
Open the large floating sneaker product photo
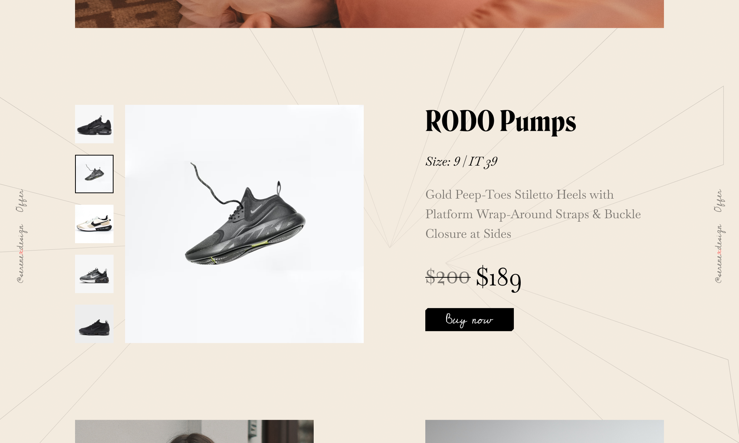coord(244,224)
